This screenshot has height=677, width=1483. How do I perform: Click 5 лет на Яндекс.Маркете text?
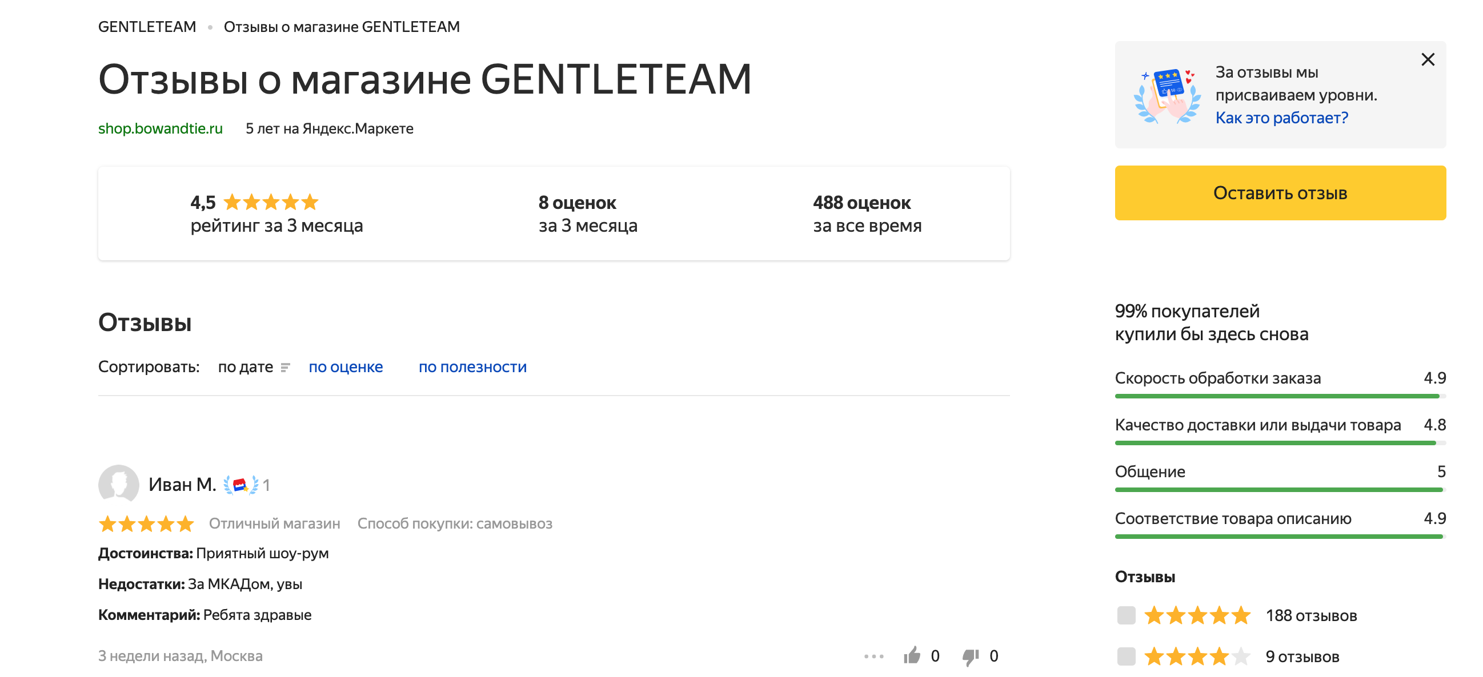point(329,128)
